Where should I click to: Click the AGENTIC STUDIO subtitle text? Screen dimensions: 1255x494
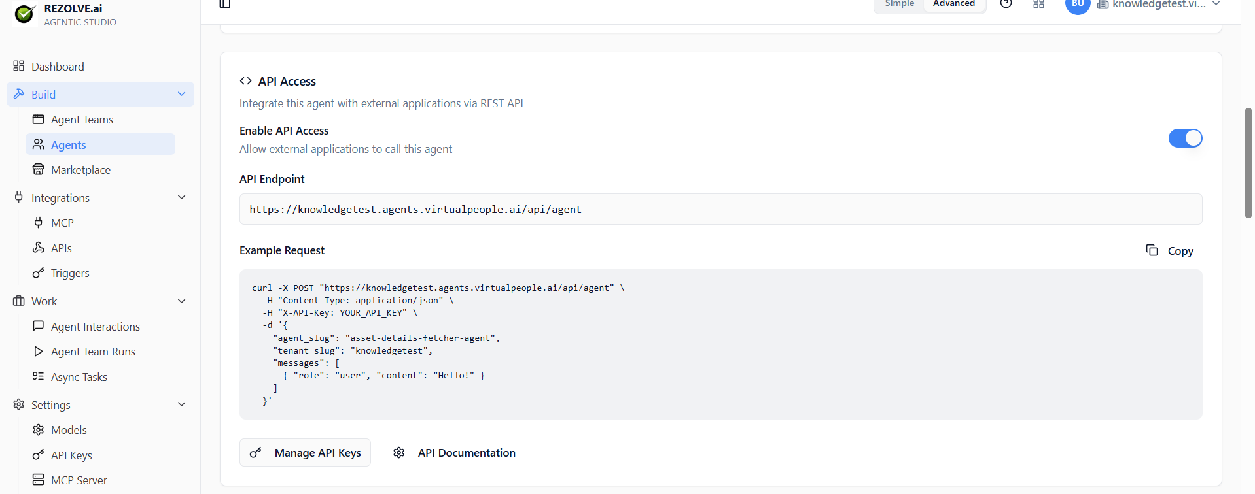click(x=80, y=22)
